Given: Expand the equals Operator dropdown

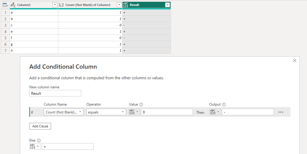Looking at the screenshot, I should click(x=106, y=112).
